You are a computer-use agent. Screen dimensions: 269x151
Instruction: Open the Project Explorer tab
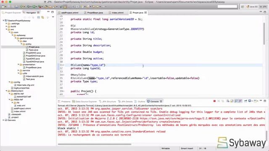pos(11,13)
